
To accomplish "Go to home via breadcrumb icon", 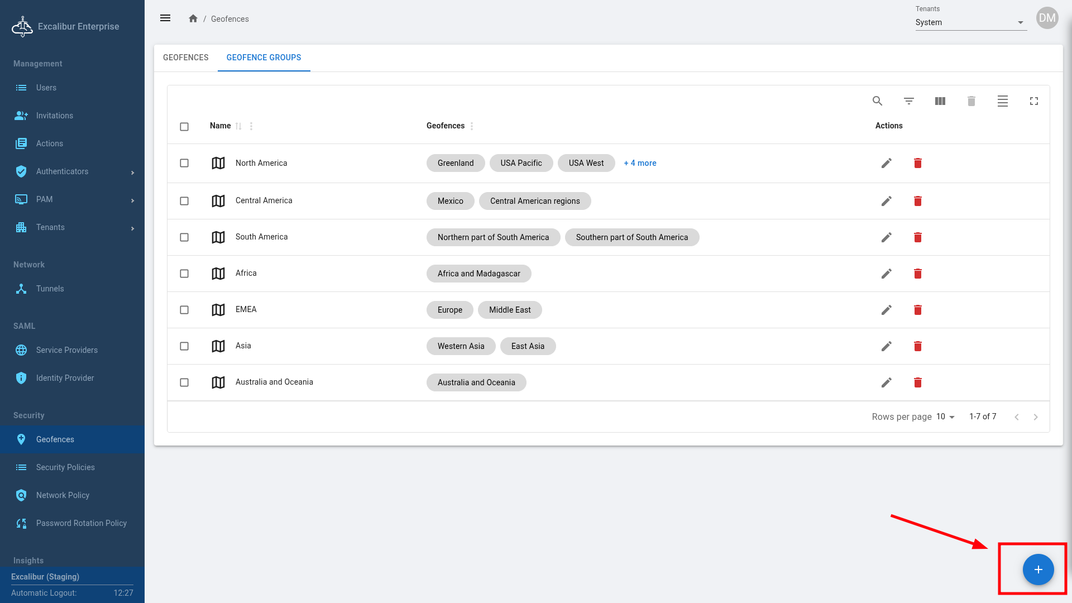I will (x=193, y=18).
